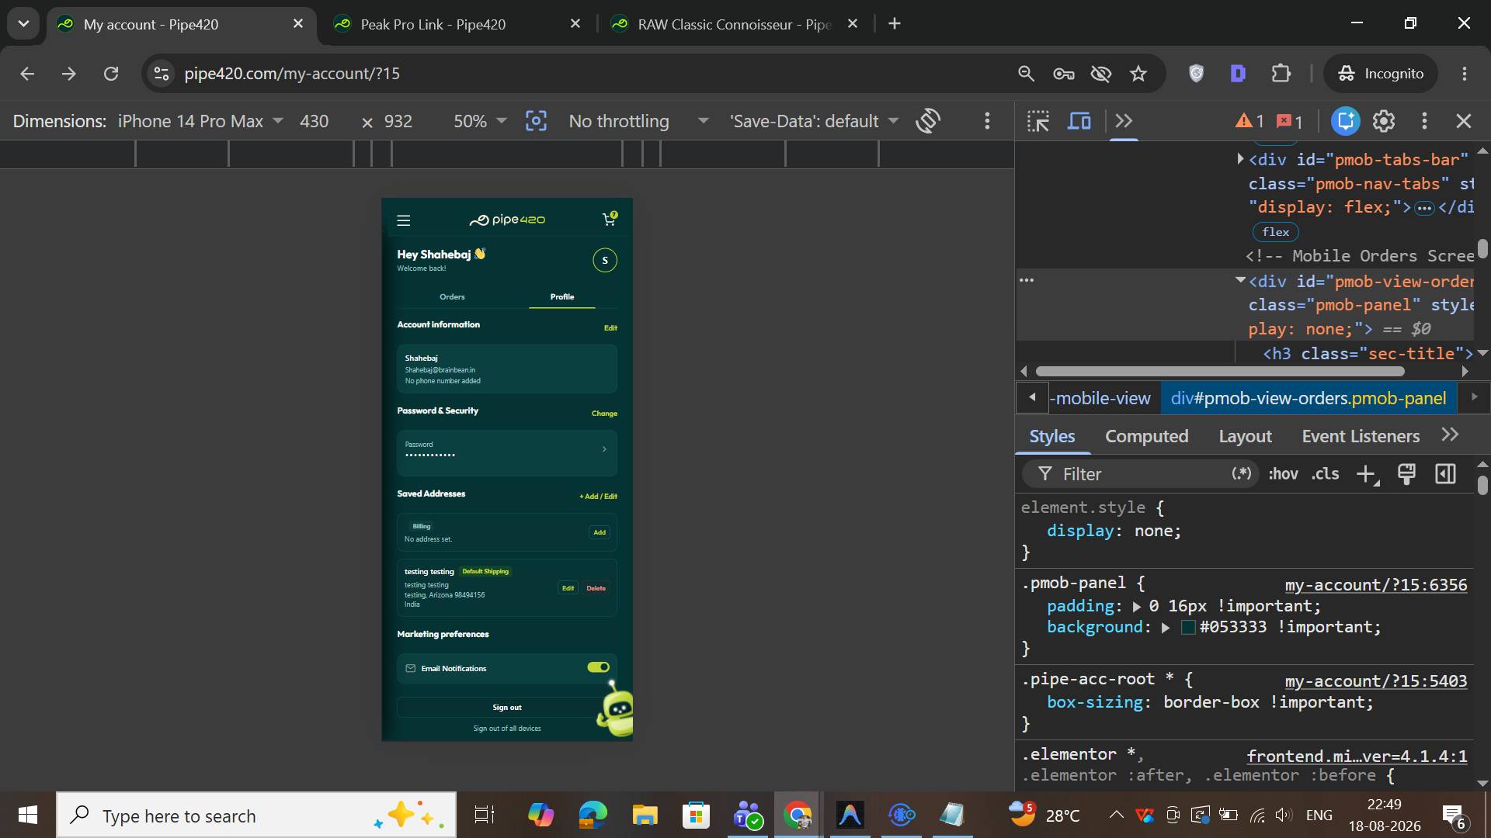Click the rotate device orientation icon
The width and height of the screenshot is (1491, 838).
click(928, 121)
